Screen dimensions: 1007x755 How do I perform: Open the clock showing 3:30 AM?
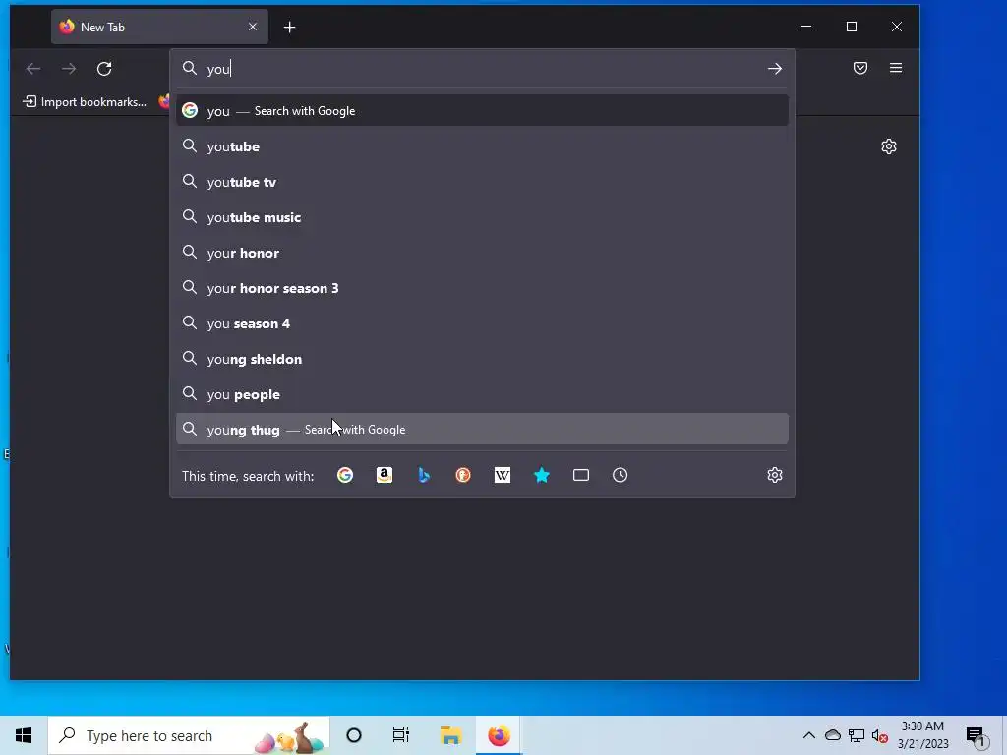pyautogui.click(x=922, y=735)
